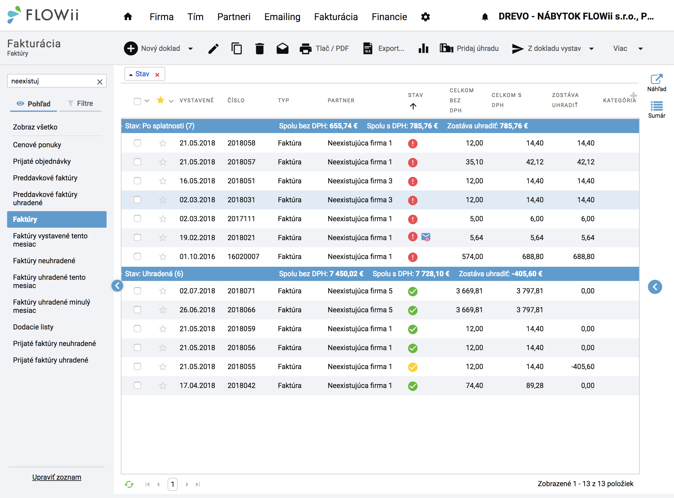Select Zobraz všetko view

coord(35,127)
